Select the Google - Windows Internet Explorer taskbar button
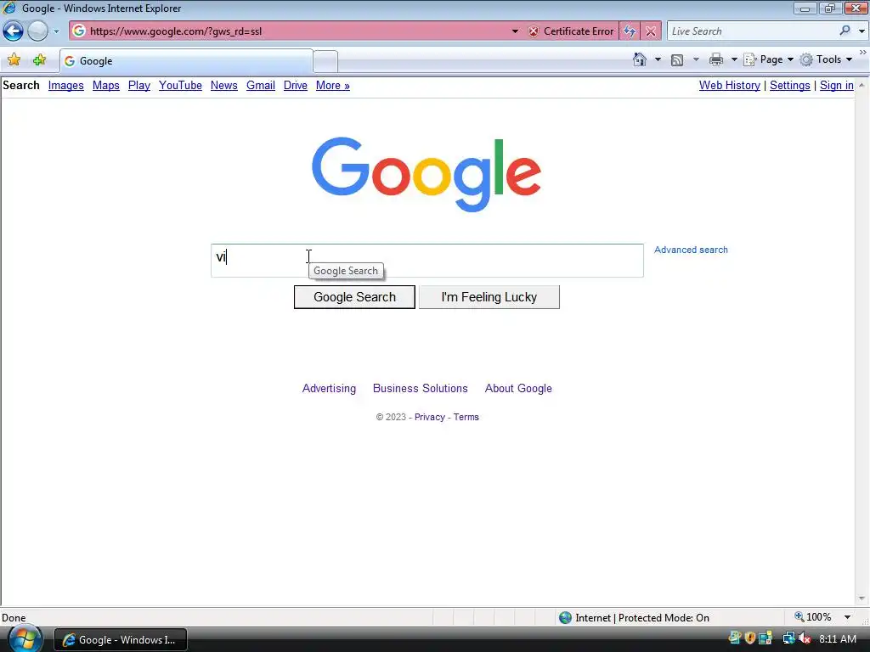 (121, 640)
